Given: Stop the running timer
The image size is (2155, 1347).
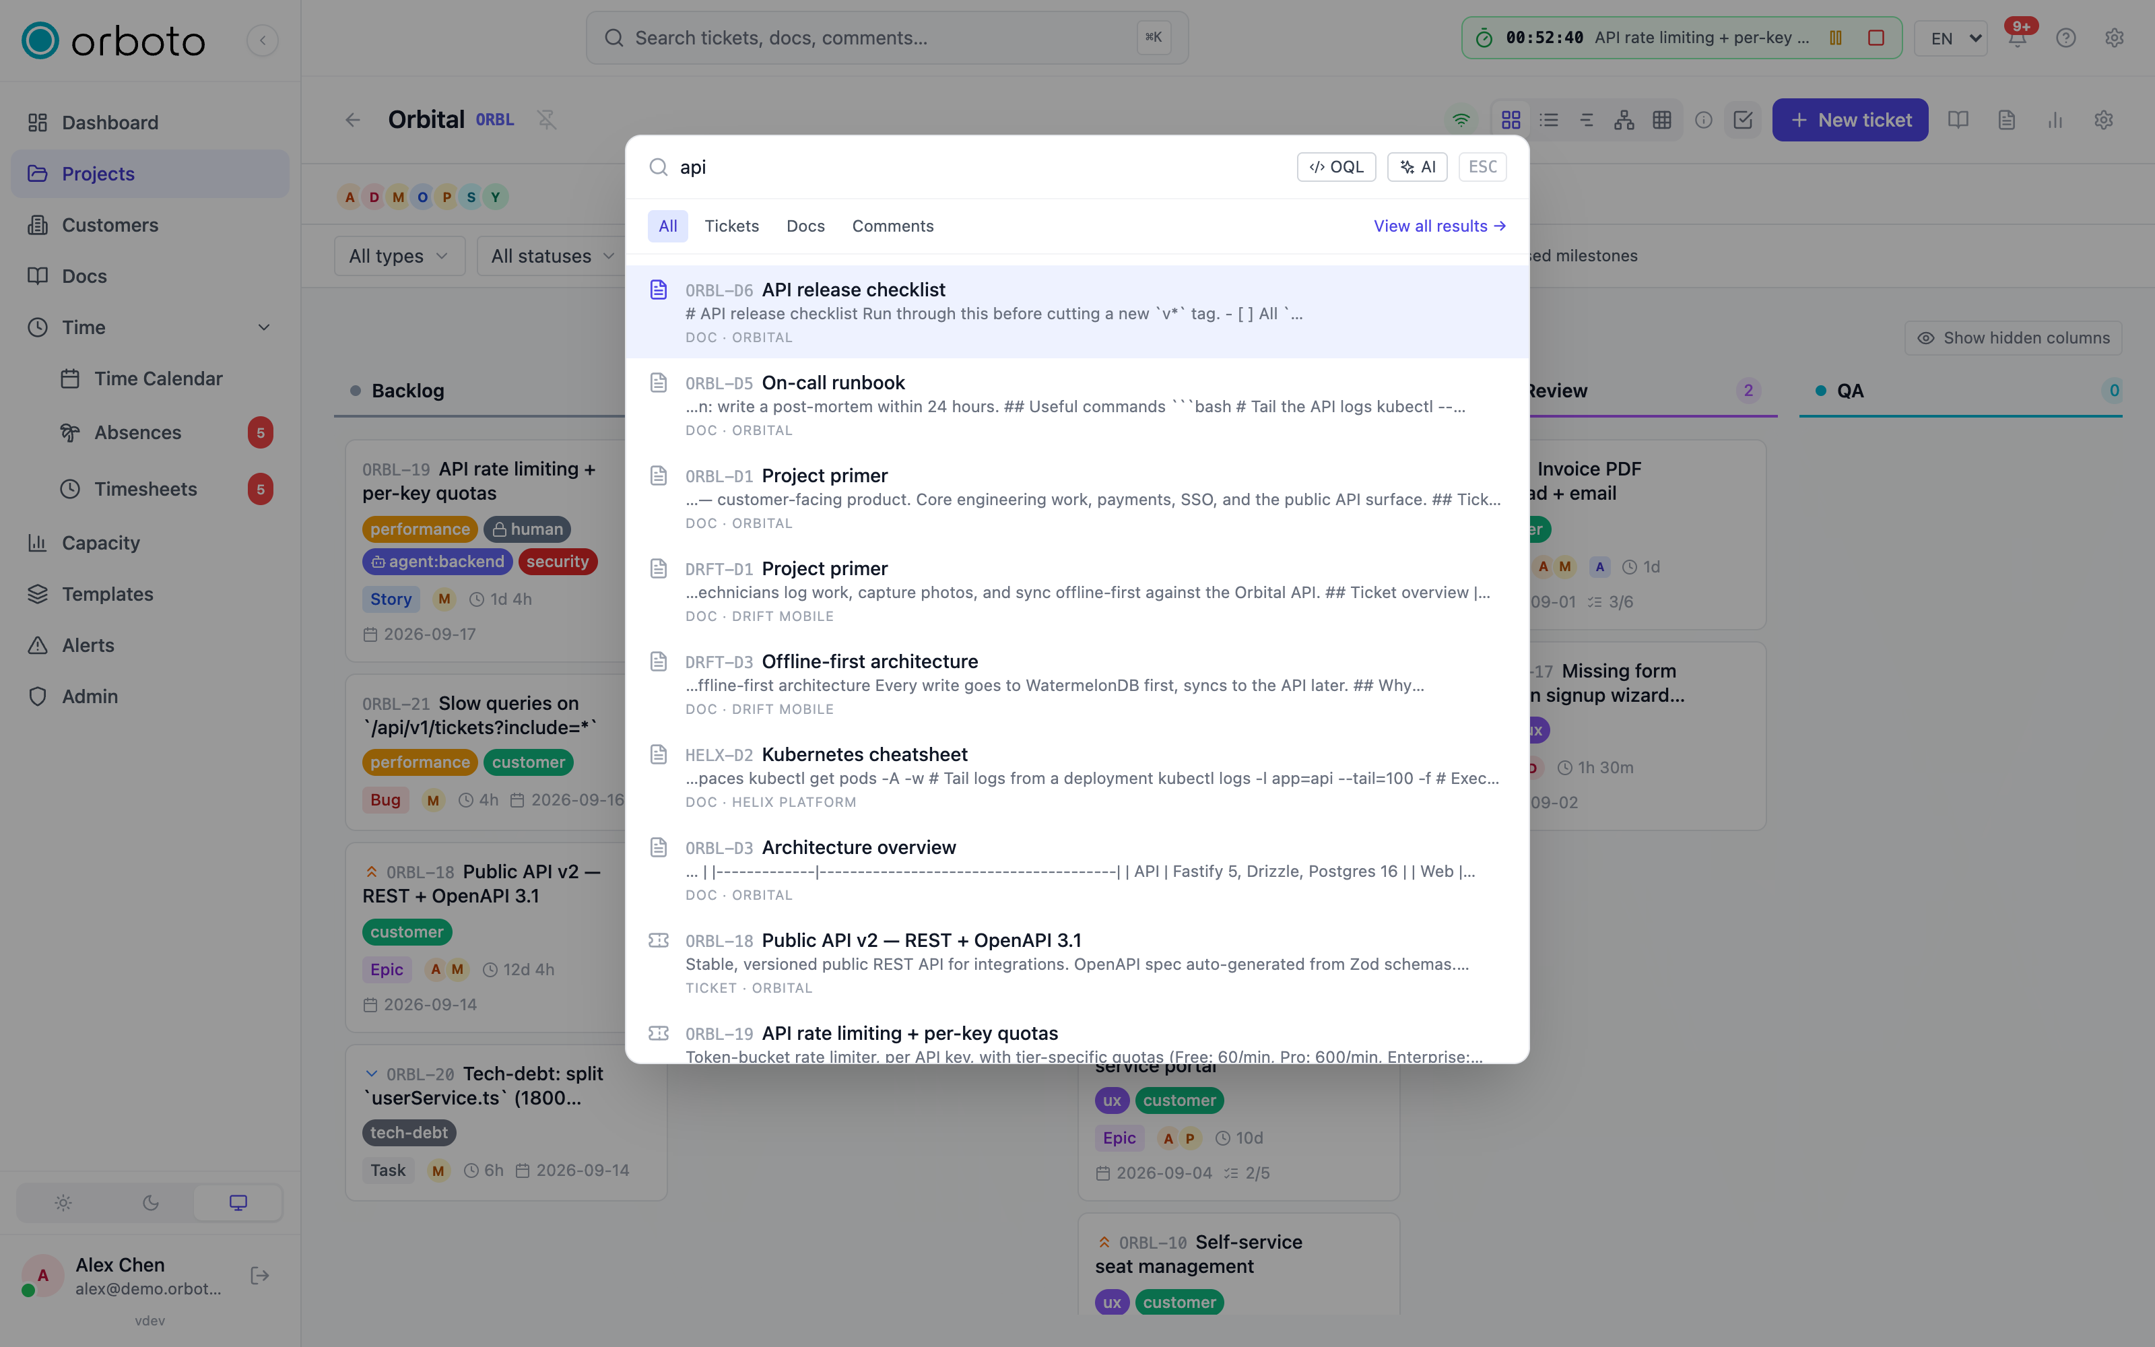Looking at the screenshot, I should (1876, 38).
